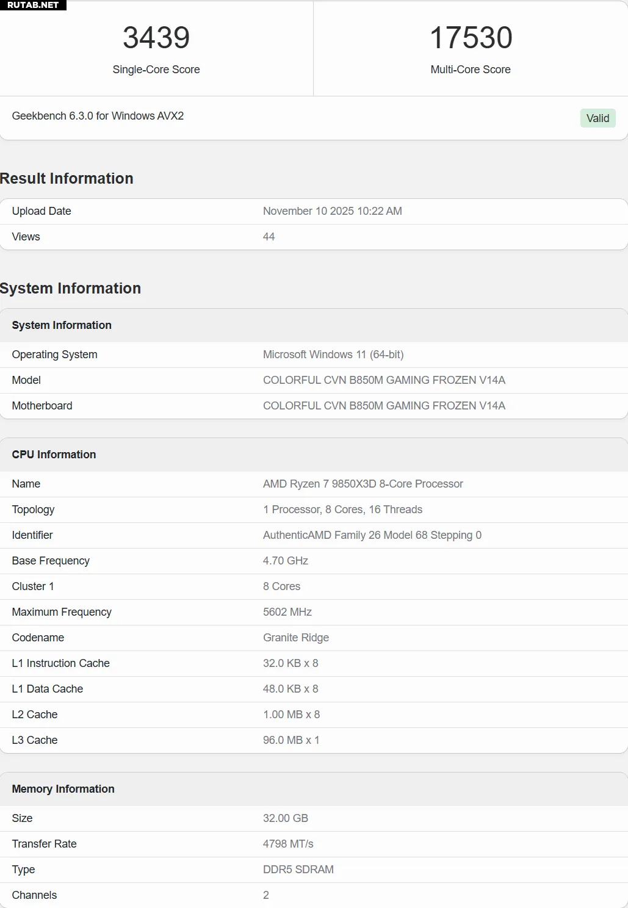This screenshot has height=908, width=628.
Task: Click the Geekbench 6.3.0 for Windows AVX2 text
Action: tap(98, 116)
